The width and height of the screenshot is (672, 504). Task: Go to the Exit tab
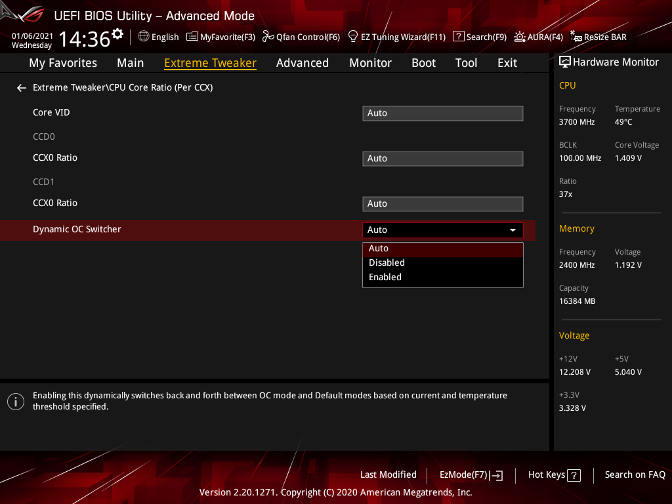click(x=507, y=63)
